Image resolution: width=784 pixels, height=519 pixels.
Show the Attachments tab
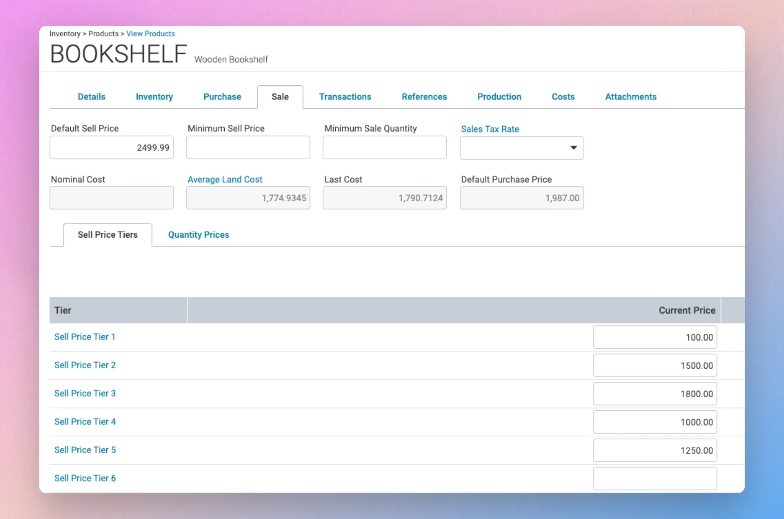click(631, 97)
